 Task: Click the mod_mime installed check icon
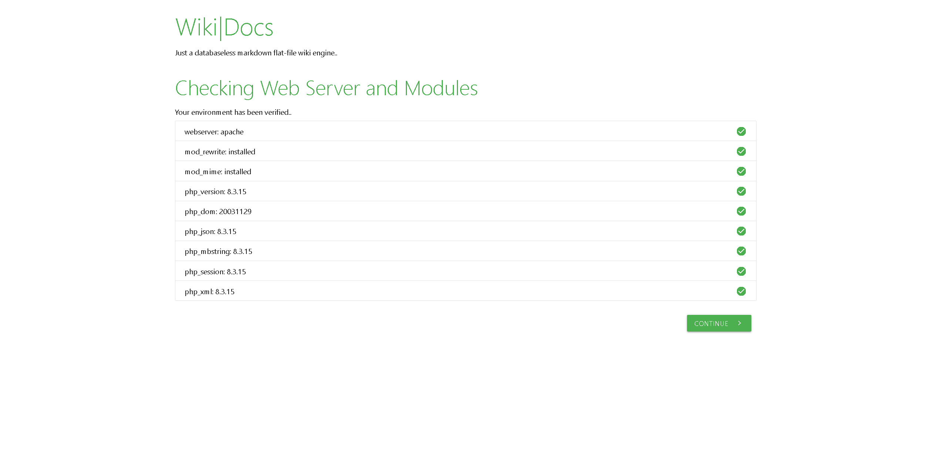click(741, 171)
